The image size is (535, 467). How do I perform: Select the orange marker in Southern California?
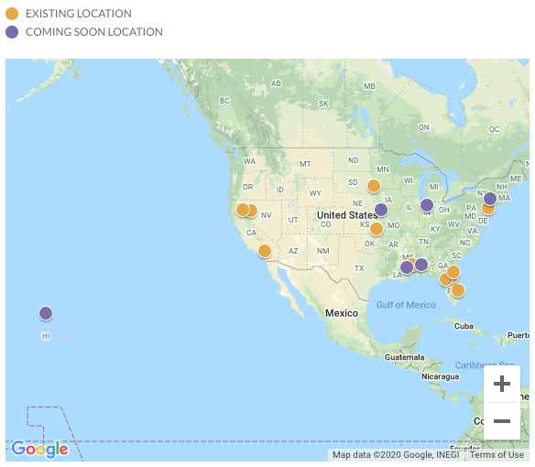[265, 251]
